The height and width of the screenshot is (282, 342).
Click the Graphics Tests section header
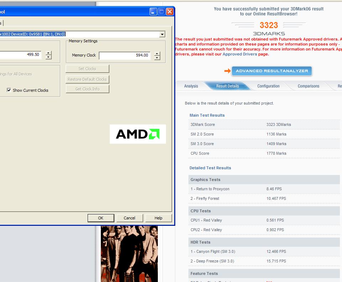point(264,180)
